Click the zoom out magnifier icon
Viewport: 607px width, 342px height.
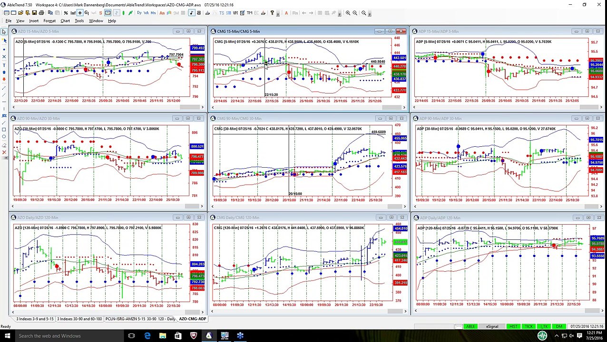pyautogui.click(x=355, y=13)
